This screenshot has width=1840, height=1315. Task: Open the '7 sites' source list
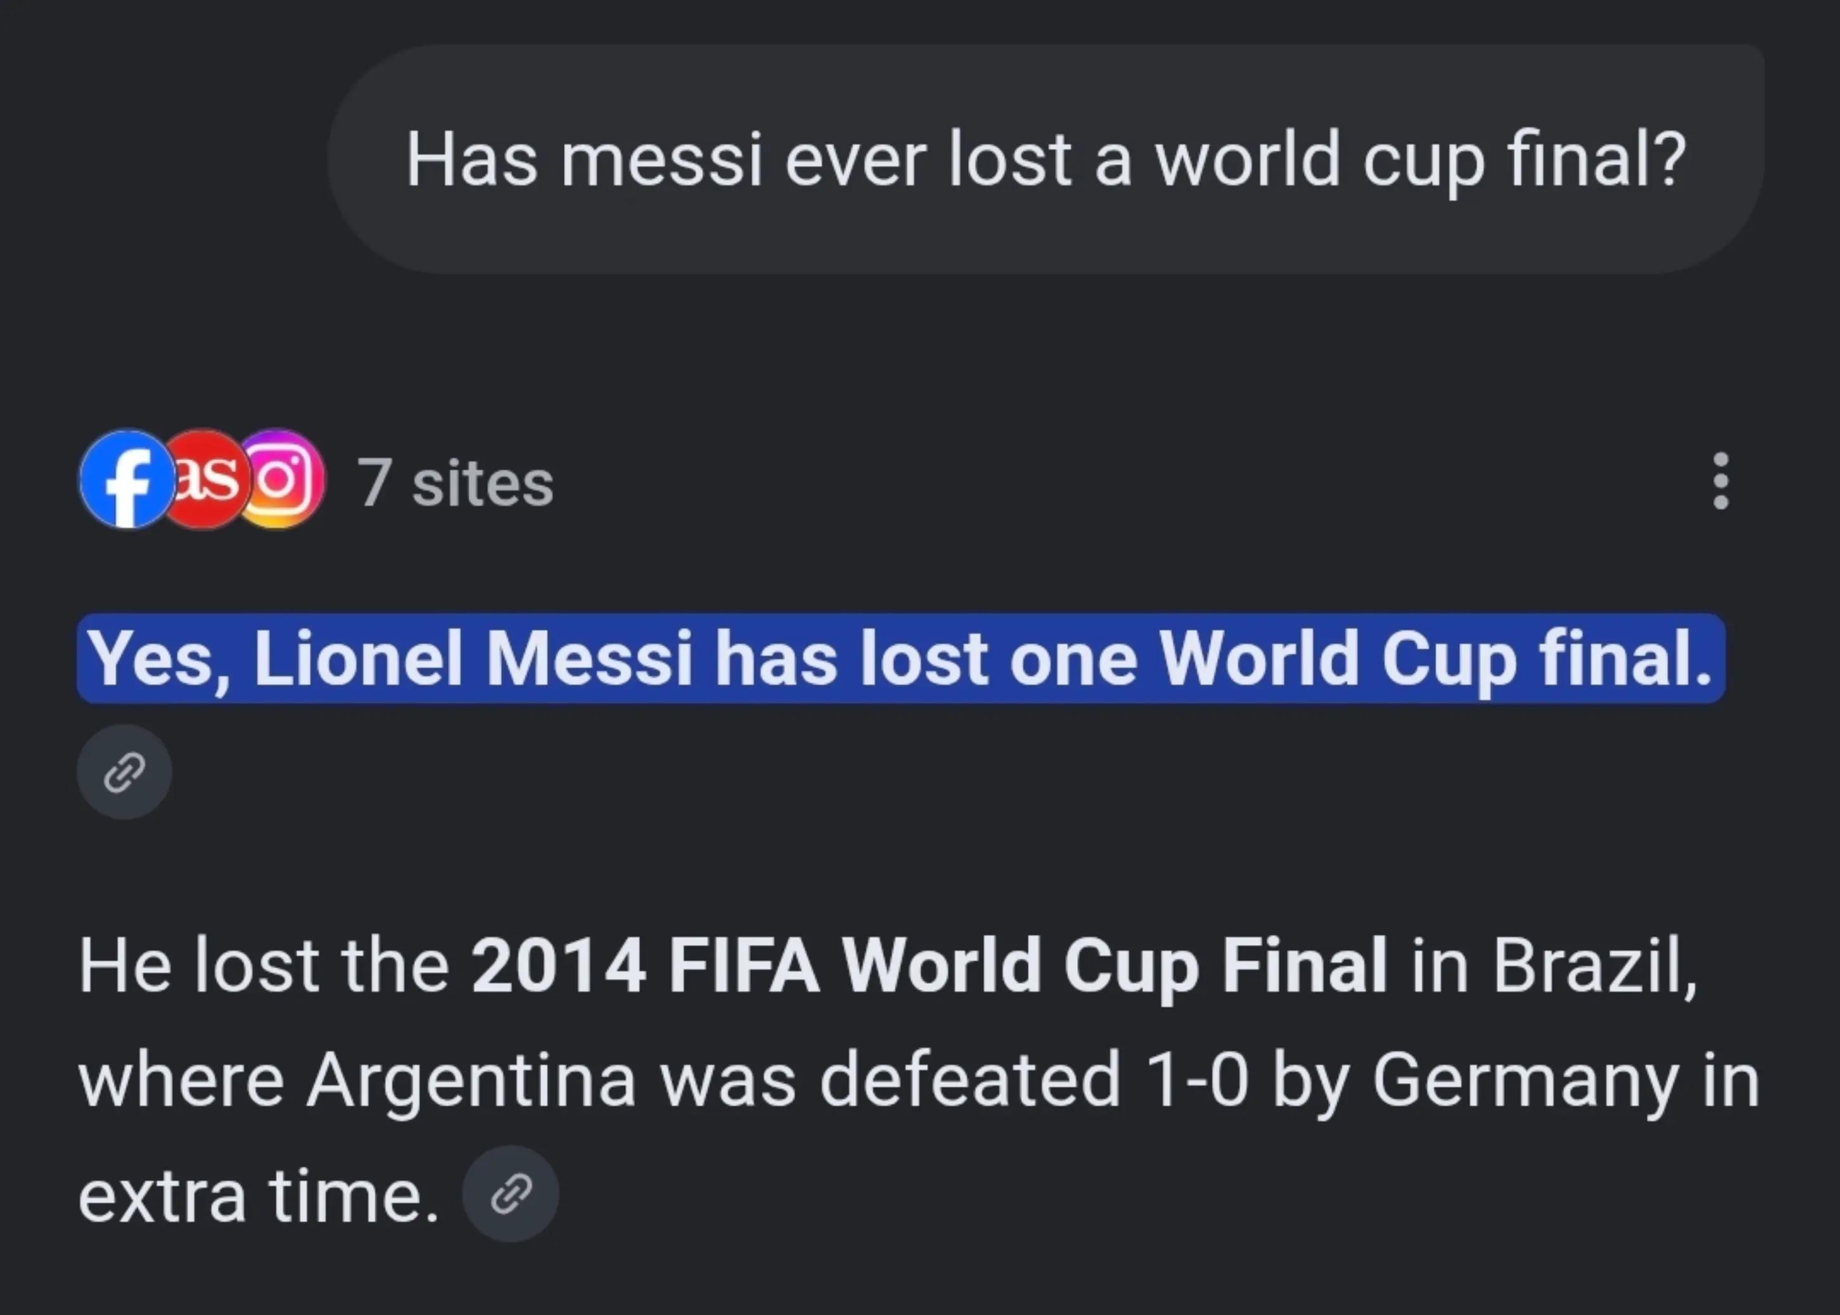(455, 483)
